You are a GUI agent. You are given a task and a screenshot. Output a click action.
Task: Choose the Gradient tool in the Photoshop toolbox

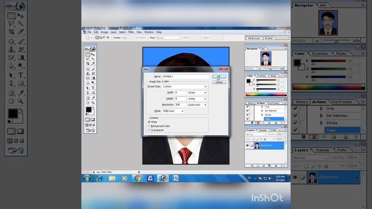(x=93, y=78)
